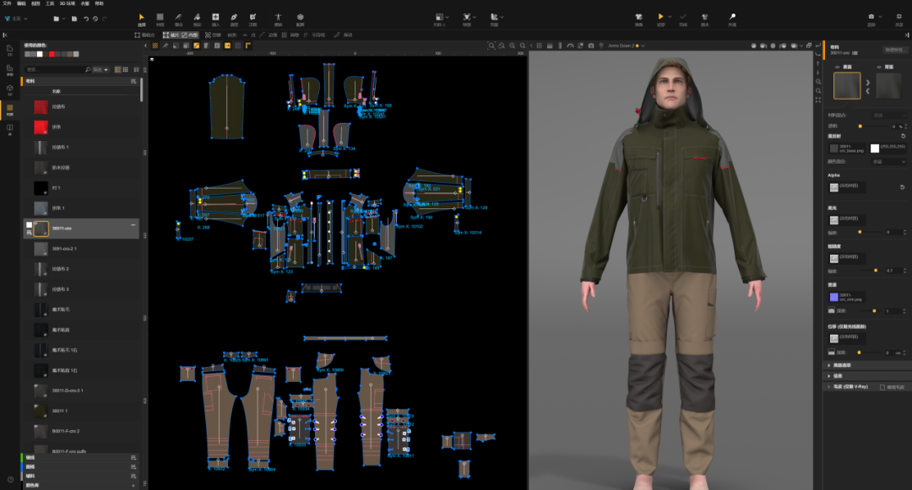Open the first menu in the menu bar
The image size is (912, 490).
point(8,3)
